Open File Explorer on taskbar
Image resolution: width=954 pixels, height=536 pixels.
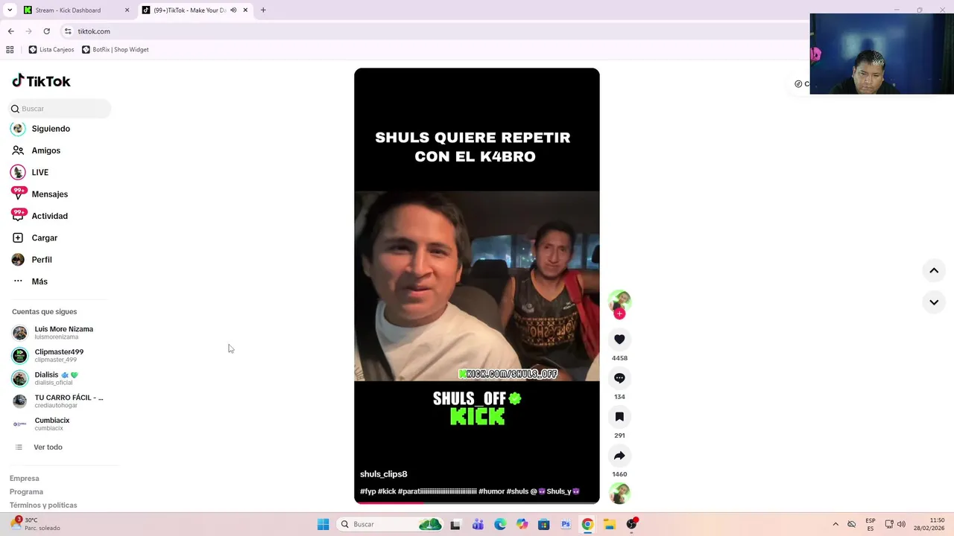[x=609, y=525]
